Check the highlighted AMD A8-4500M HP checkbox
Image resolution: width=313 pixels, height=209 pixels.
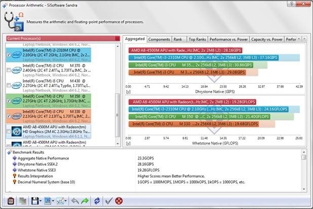(9, 132)
